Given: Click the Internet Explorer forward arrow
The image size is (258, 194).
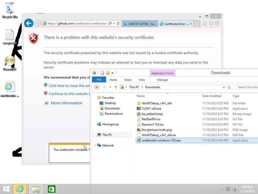Looking at the screenshot, I should click(38, 23).
